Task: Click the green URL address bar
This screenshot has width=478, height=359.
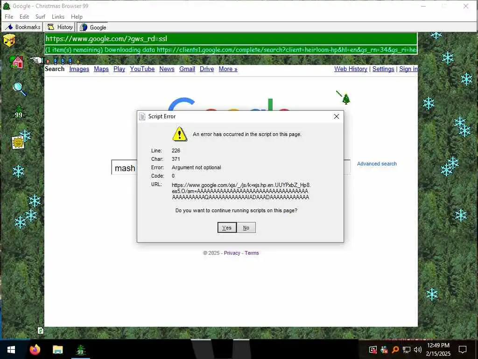Action: [231, 39]
